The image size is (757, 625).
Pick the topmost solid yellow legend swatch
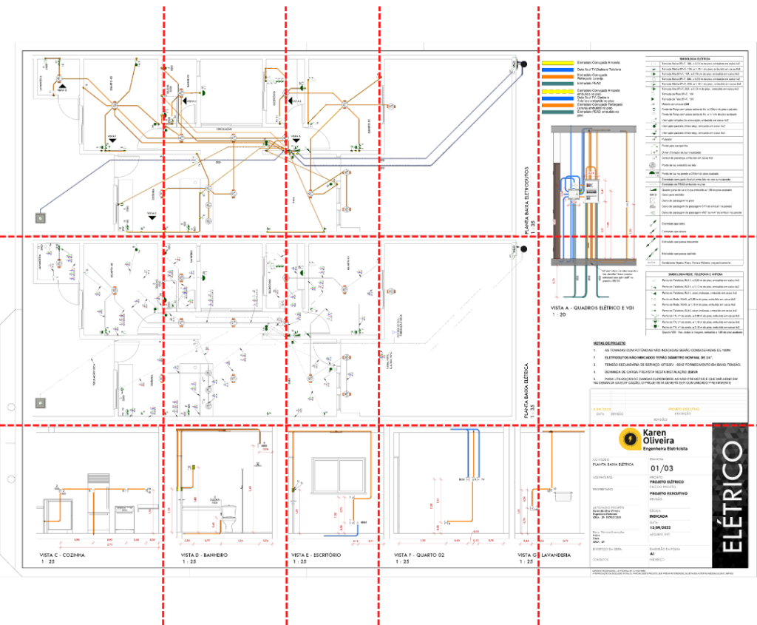coord(559,64)
